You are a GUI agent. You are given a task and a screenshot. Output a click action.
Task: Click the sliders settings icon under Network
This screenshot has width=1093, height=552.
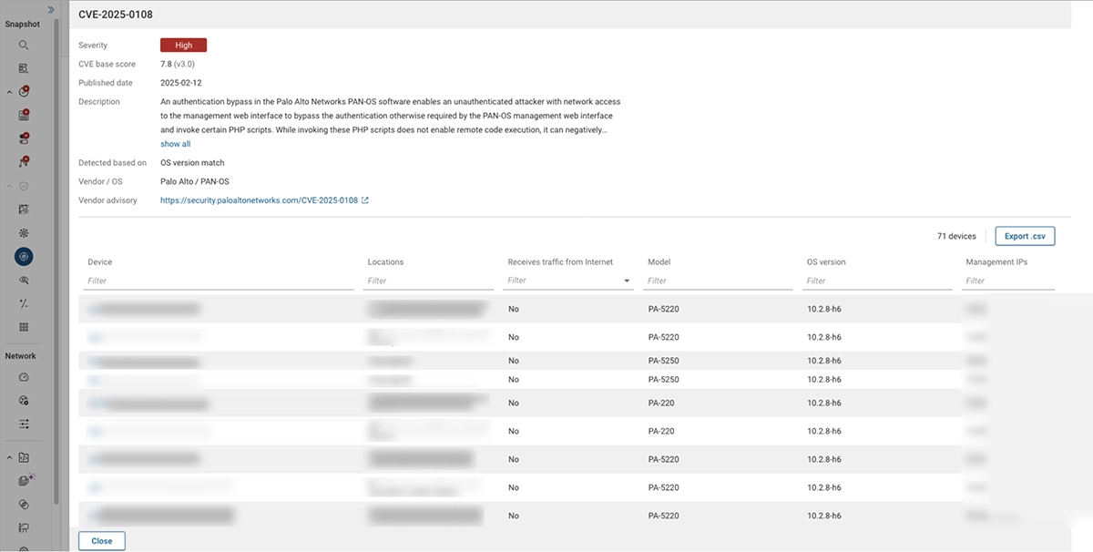click(x=24, y=424)
